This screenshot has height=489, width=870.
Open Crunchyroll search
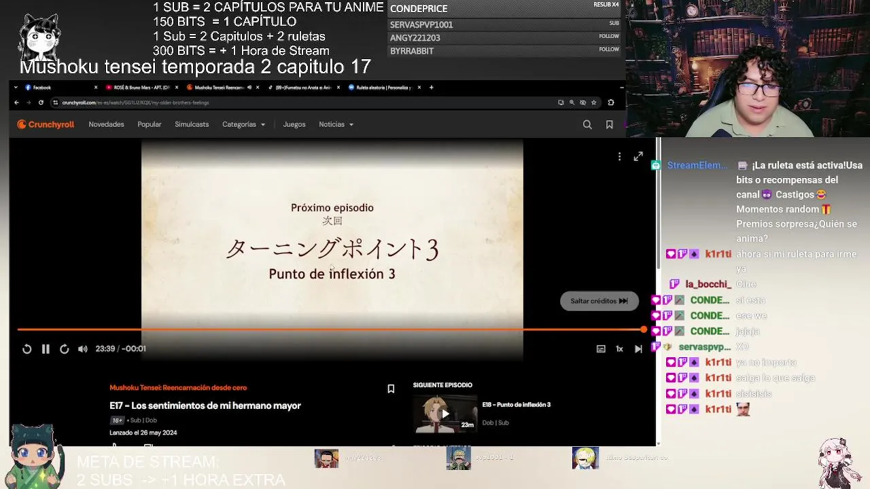tap(587, 124)
